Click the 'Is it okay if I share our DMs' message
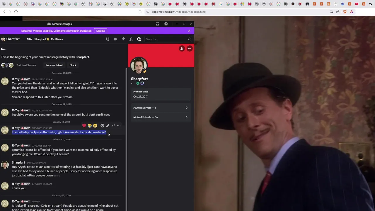This screenshot has height=211, width=375. [x=65, y=207]
